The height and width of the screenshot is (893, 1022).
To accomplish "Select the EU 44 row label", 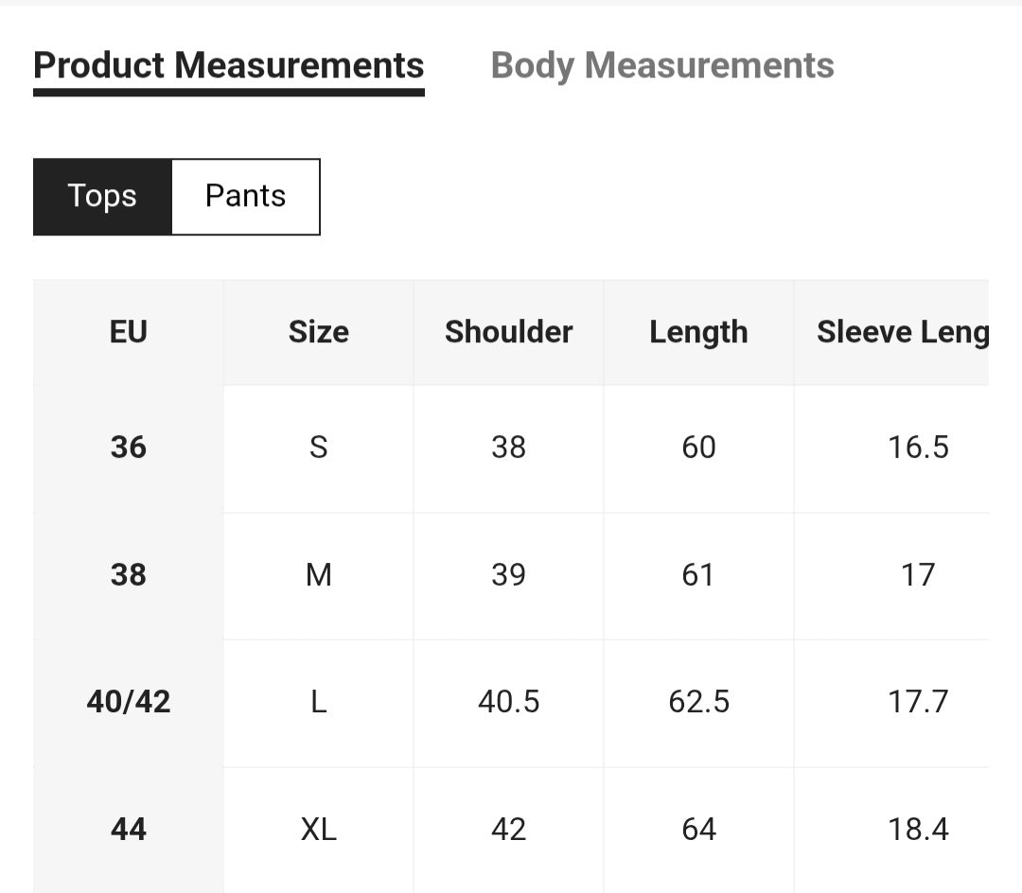I will click(x=129, y=830).
